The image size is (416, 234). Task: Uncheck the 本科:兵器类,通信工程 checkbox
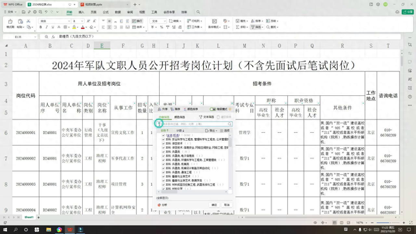pos(163,172)
